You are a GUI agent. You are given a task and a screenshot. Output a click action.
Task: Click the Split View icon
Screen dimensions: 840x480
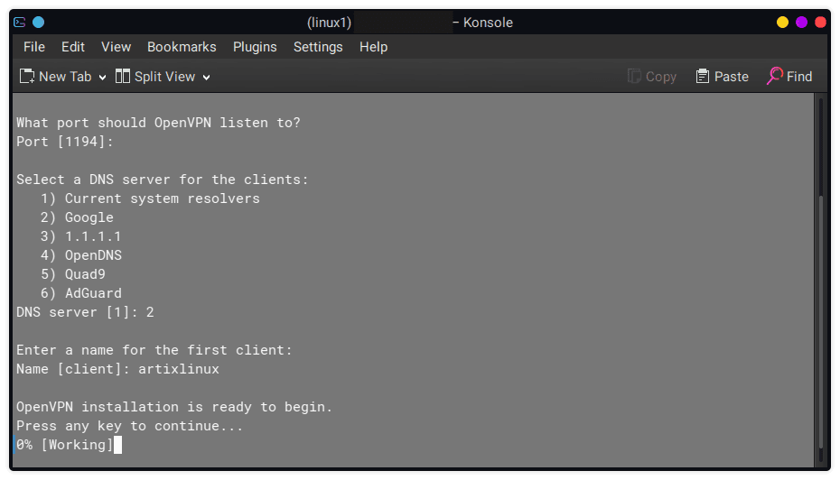click(x=123, y=77)
